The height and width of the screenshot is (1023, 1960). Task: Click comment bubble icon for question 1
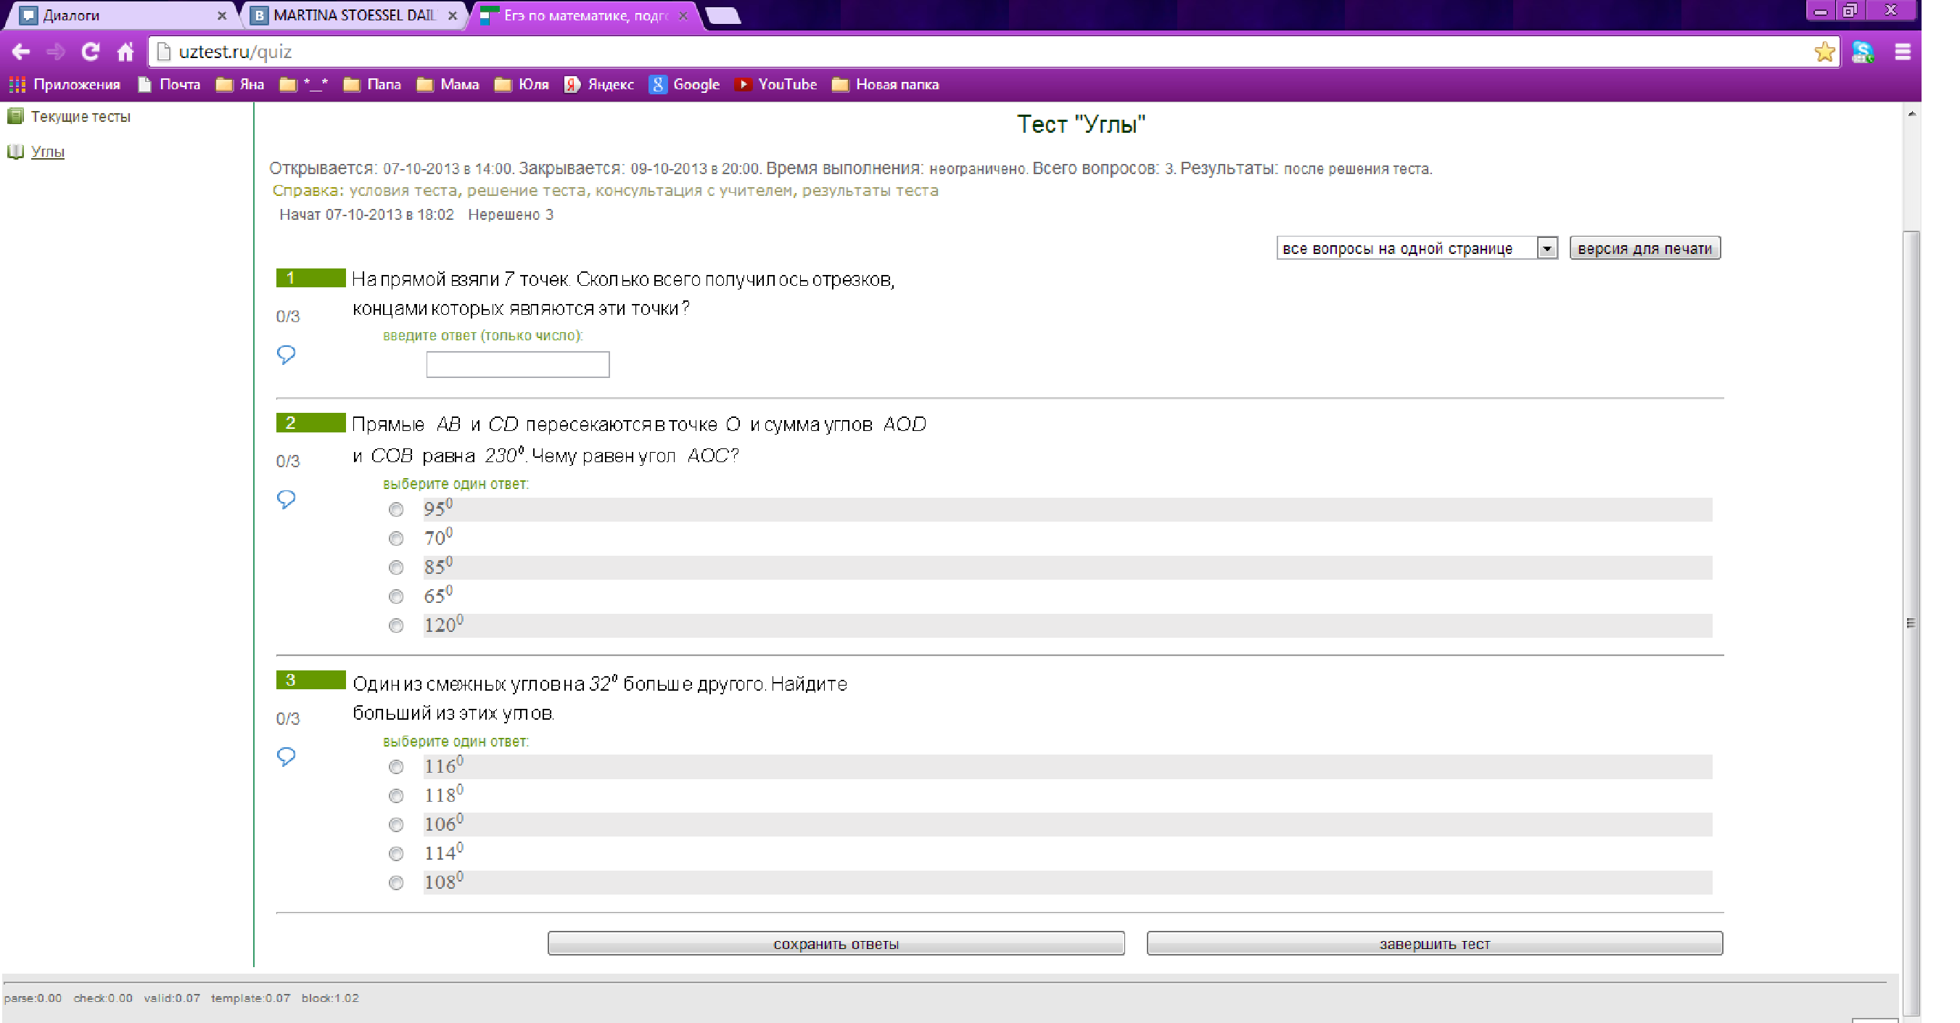[x=286, y=354]
